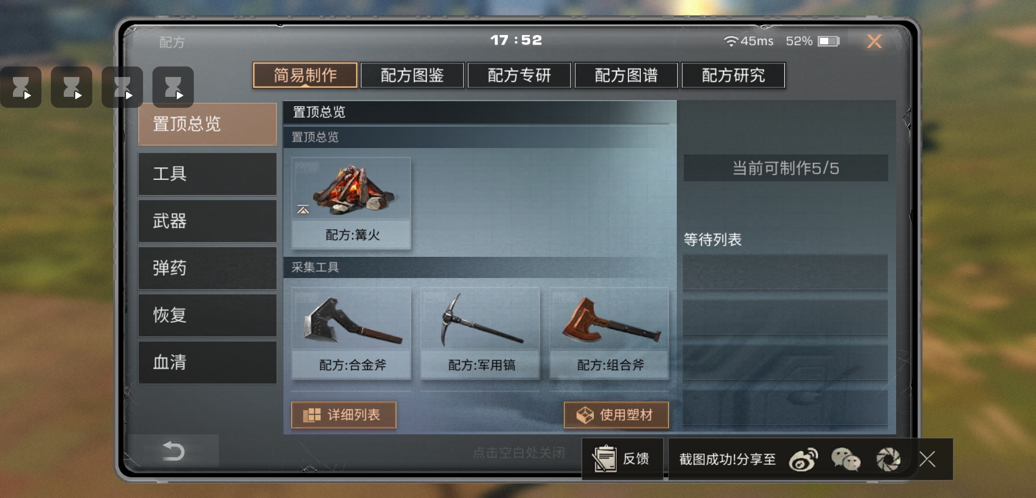Click the 使用塑材 use plastic button
1036x498 pixels.
[x=616, y=415]
